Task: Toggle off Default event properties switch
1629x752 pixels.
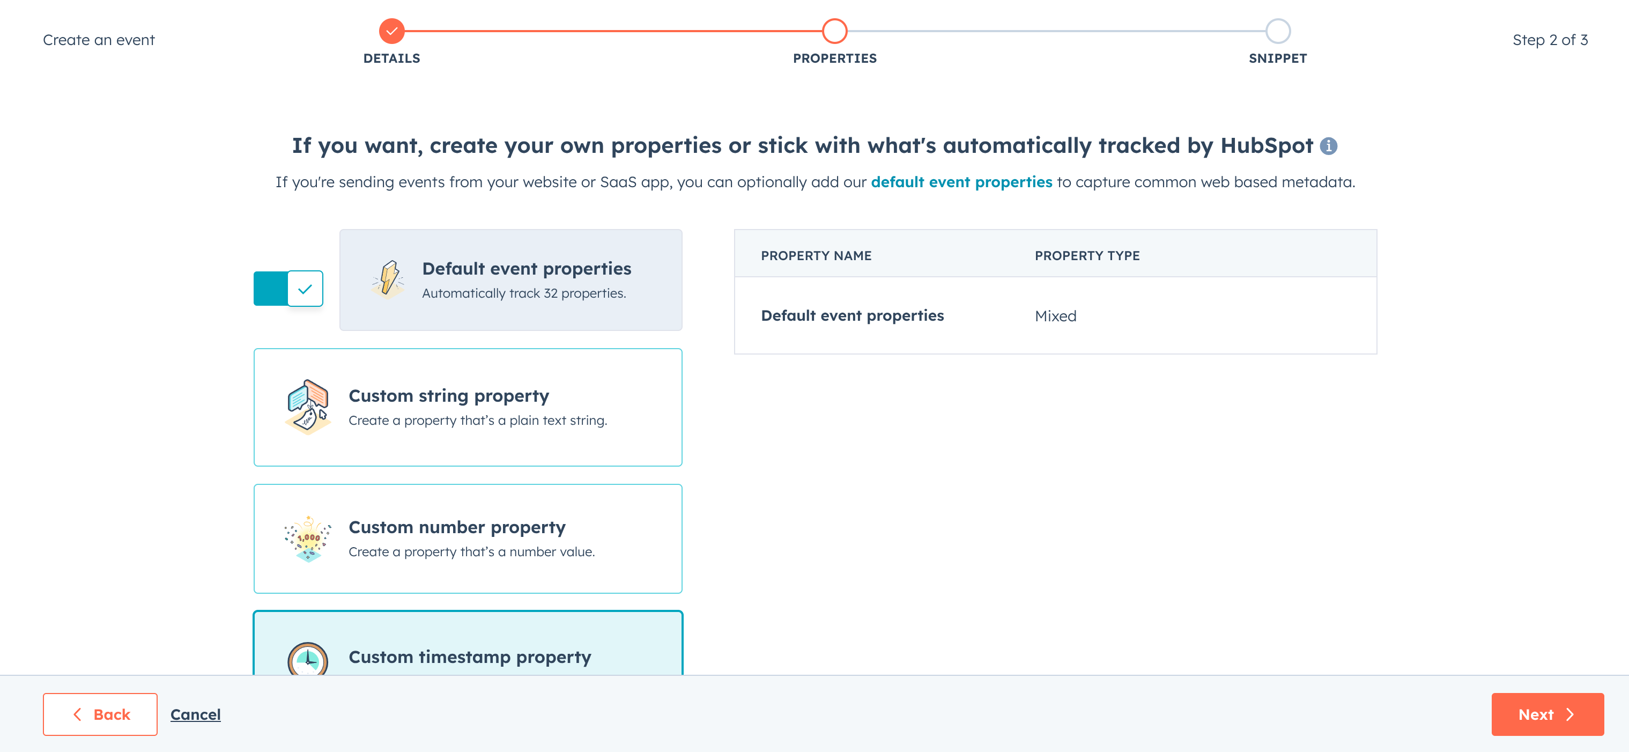Action: [288, 289]
